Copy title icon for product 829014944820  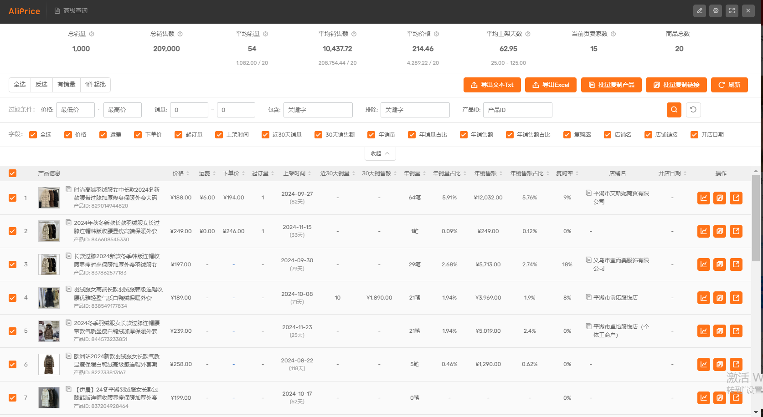point(69,189)
